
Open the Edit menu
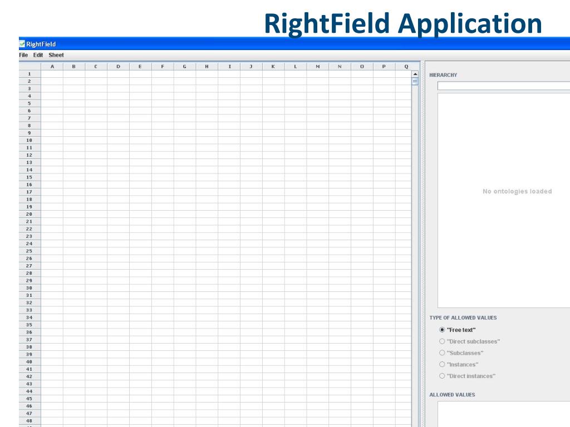[38, 55]
